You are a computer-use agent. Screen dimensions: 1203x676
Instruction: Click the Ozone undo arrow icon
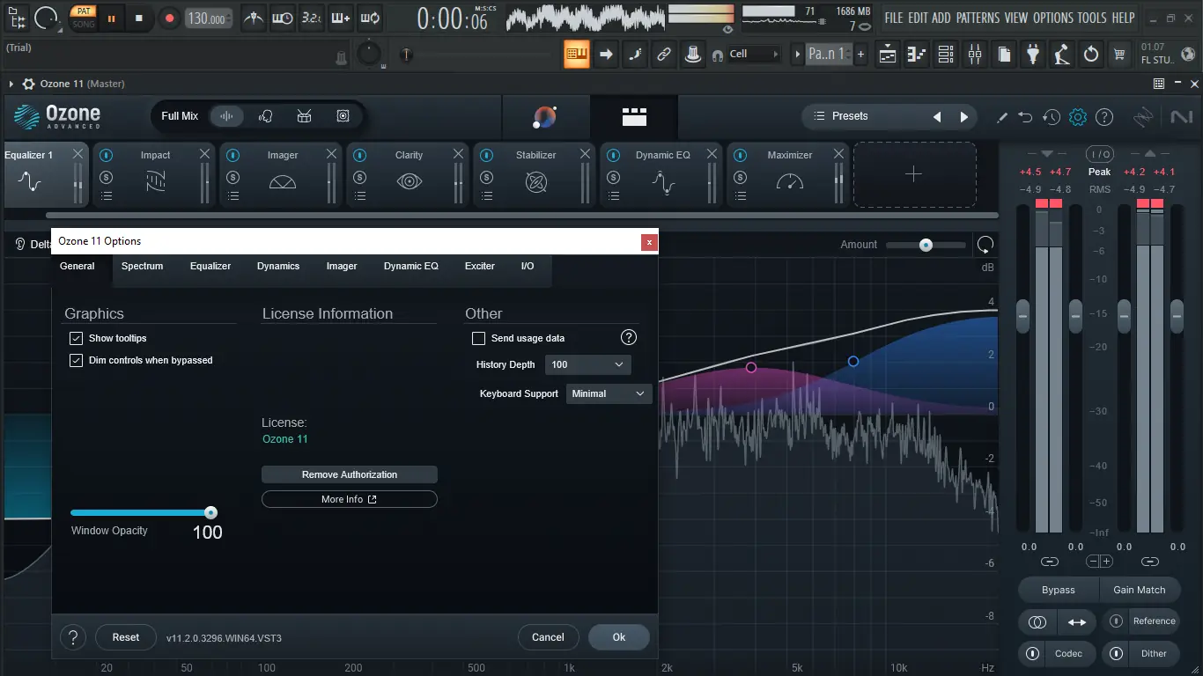coord(1025,117)
